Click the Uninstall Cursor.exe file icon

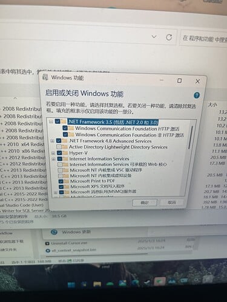pyautogui.click(x=48, y=243)
